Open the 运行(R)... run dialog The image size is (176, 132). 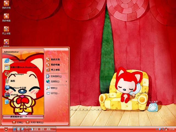53,93
